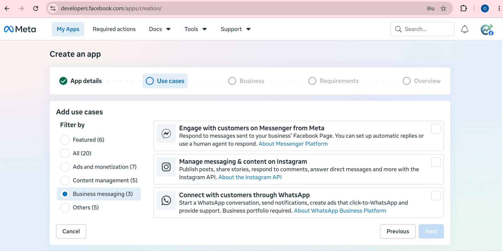The image size is (503, 251).
Task: Click the Meta logo
Action: (x=20, y=29)
